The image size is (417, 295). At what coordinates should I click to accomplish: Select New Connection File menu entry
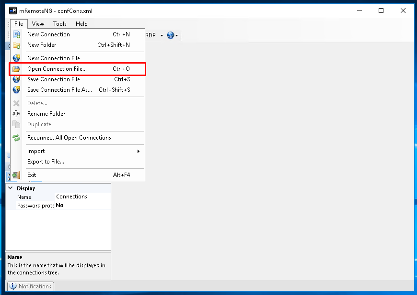click(78, 58)
